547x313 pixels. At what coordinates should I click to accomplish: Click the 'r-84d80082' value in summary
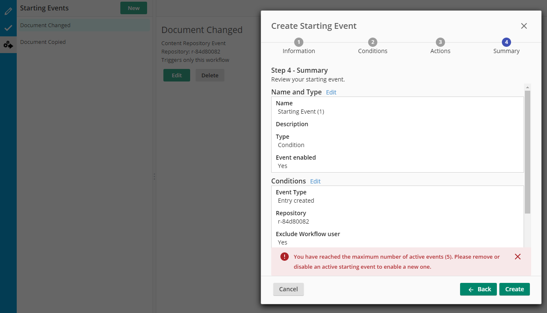point(293,221)
